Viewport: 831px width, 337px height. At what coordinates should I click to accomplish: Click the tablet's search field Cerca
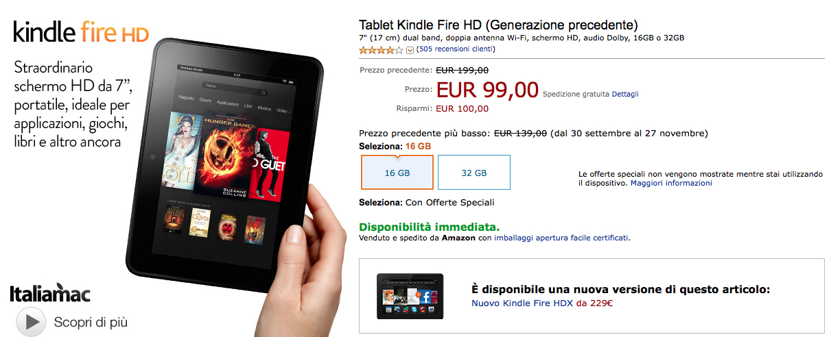pos(232,86)
